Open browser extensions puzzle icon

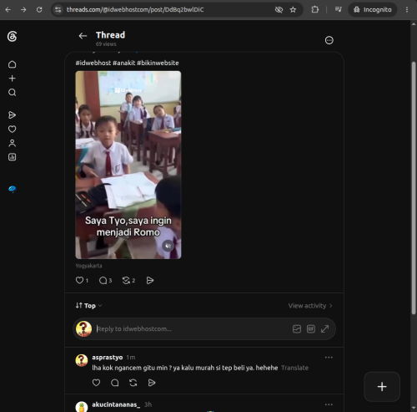tap(314, 10)
